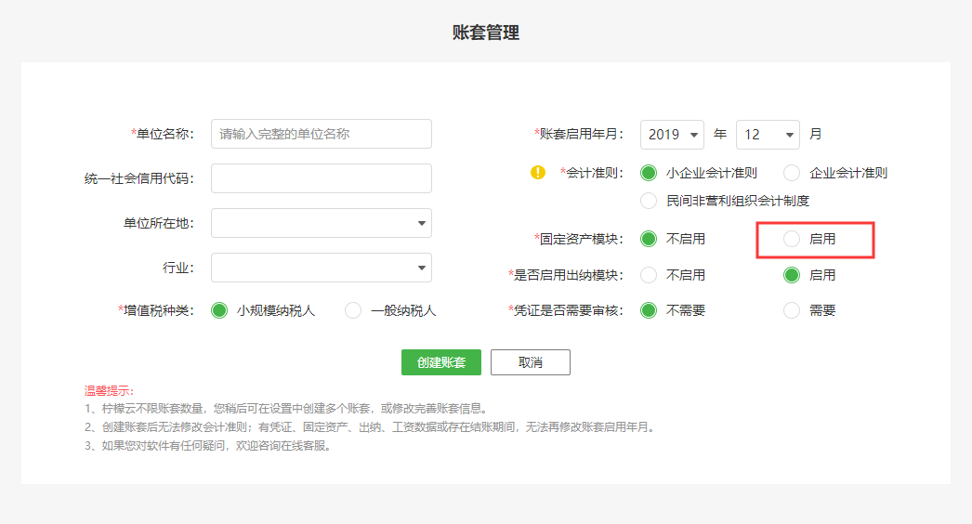
Task: Expand the 行业 dropdown
Action: point(322,268)
